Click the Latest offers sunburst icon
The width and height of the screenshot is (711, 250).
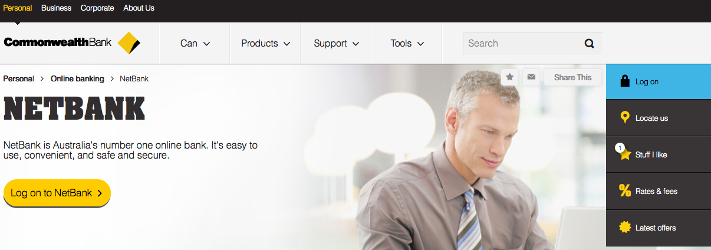tap(625, 227)
